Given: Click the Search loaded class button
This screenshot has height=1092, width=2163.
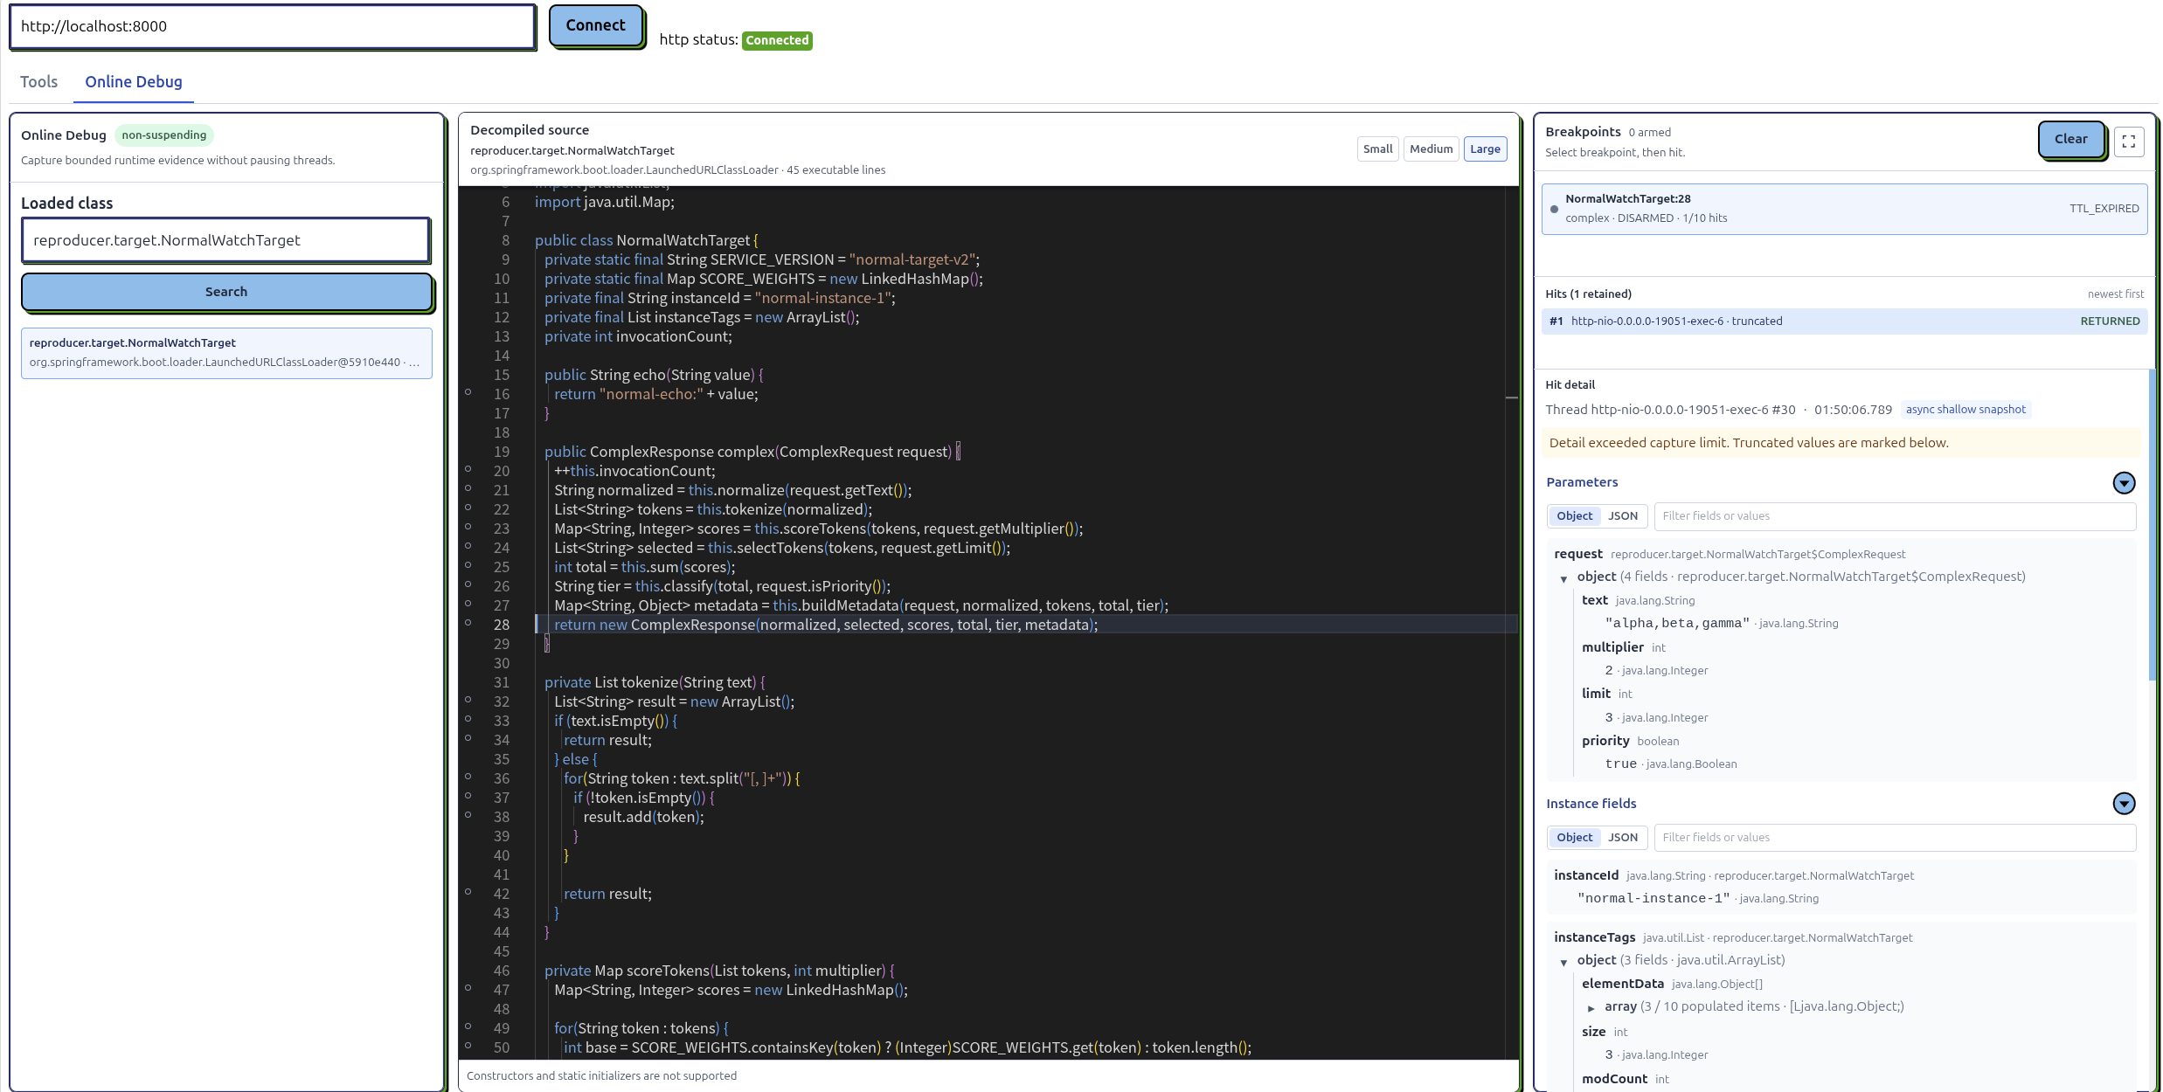Looking at the screenshot, I should point(226,292).
